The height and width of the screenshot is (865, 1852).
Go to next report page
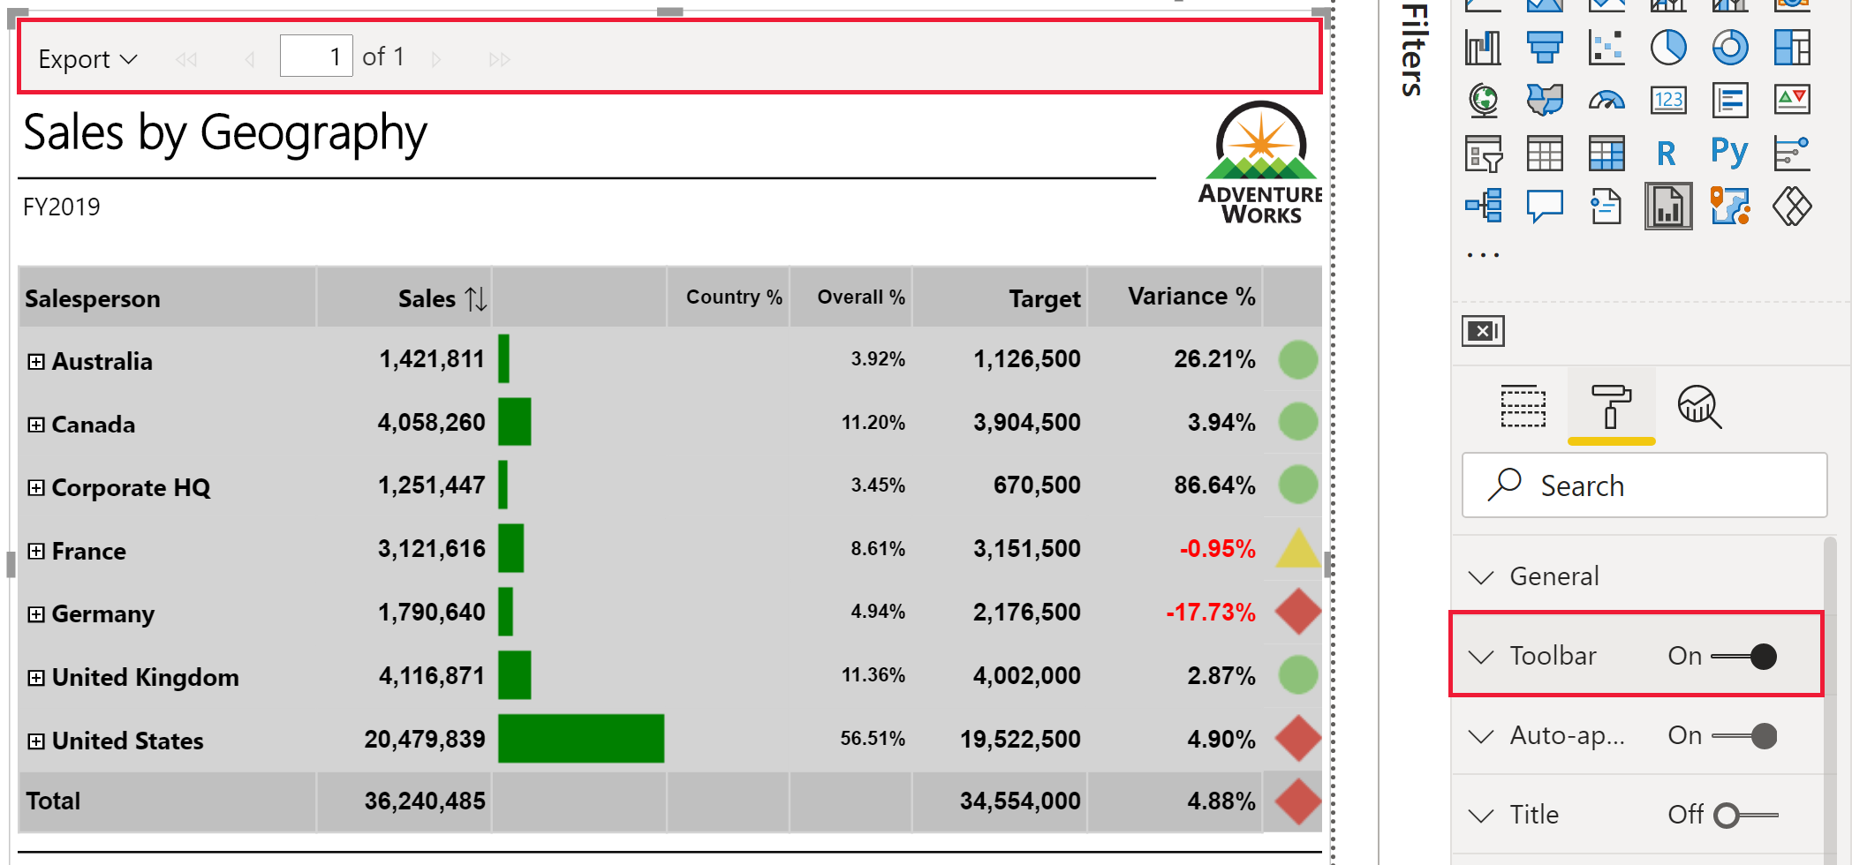[436, 59]
